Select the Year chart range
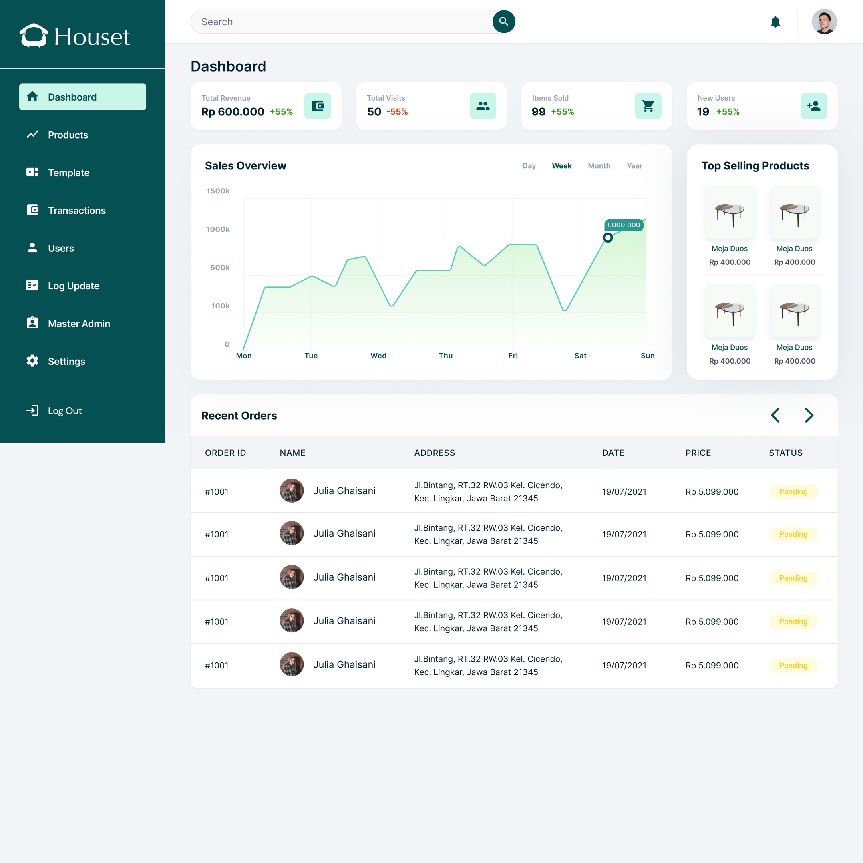 point(634,166)
